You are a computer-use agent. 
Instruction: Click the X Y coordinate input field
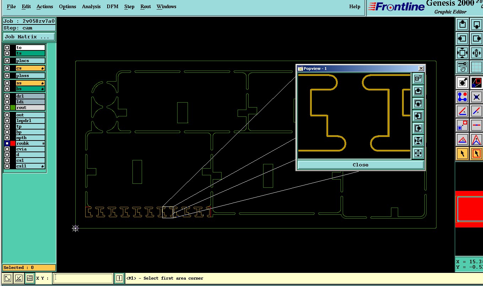pos(83,279)
